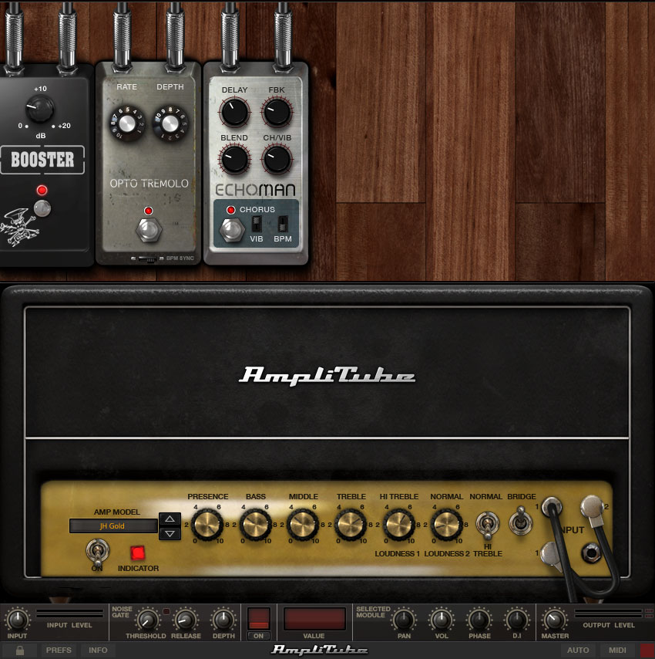Viewport: 655px width, 659px height.
Task: Flip the EchoMan VIB switch
Action: [257, 224]
